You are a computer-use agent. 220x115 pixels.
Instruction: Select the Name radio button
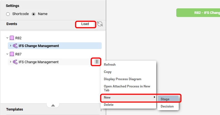click(34, 14)
